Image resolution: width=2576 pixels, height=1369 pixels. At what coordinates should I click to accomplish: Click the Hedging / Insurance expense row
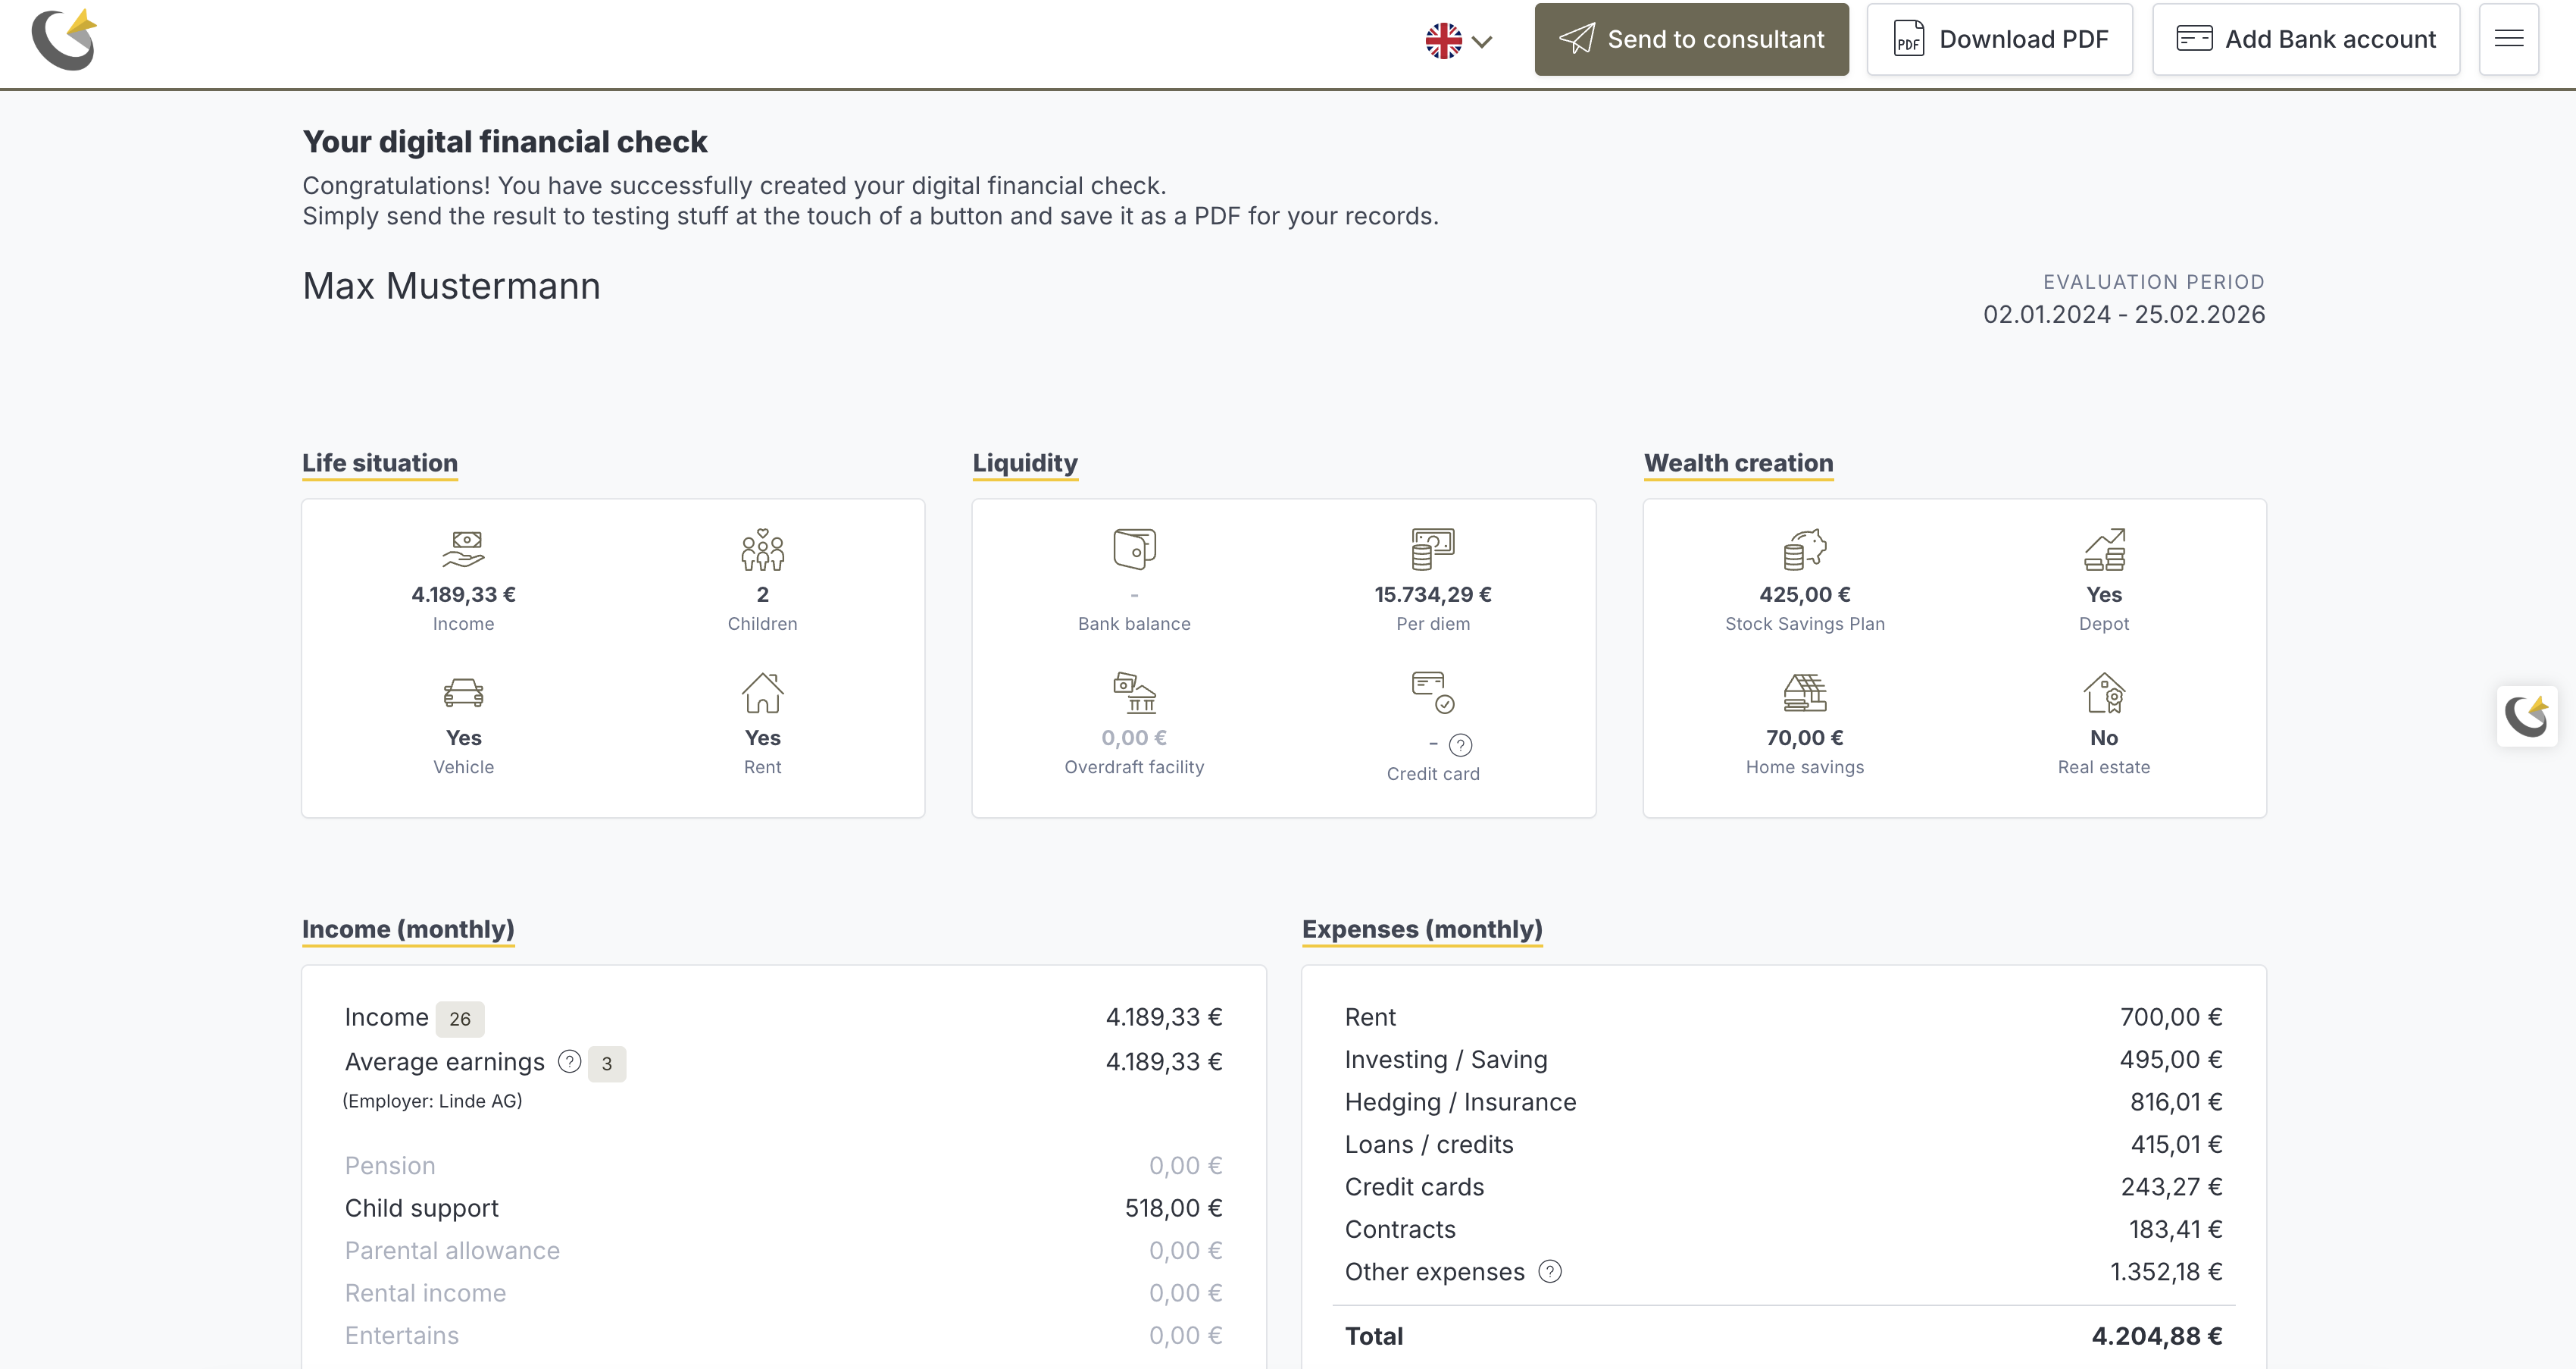coord(1783,1102)
